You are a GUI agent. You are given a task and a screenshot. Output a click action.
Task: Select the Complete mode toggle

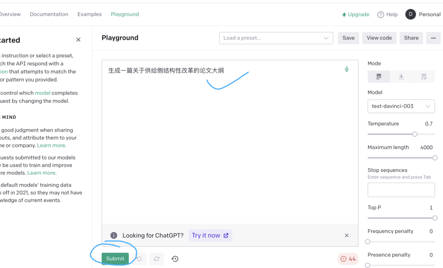(x=379, y=77)
